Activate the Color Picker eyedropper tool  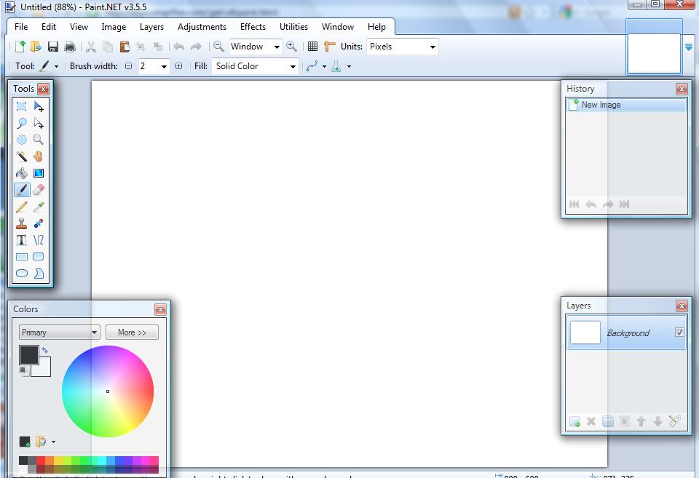coord(39,207)
